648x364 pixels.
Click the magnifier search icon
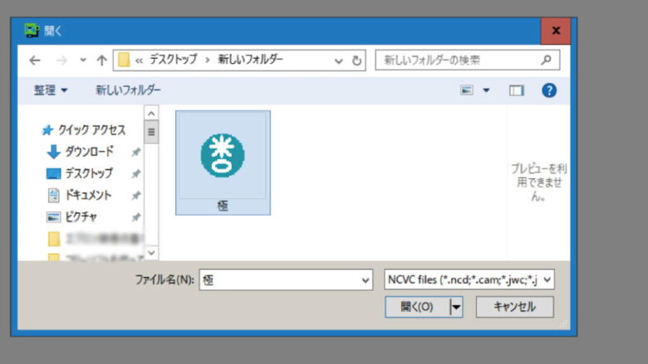546,61
